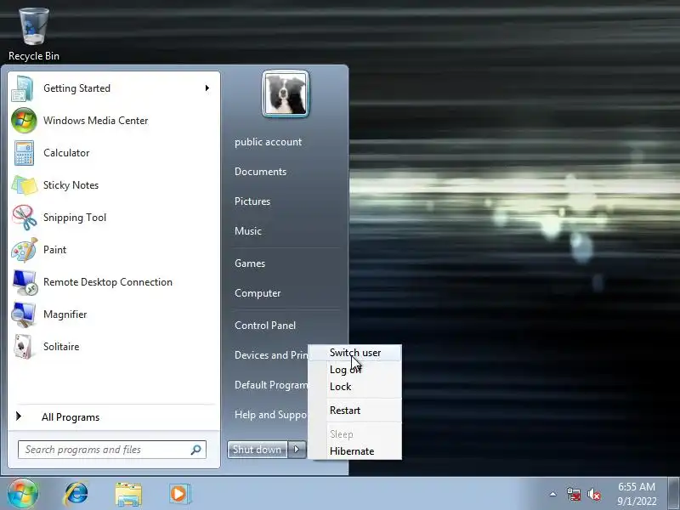Click the network status tray icon
680x510 pixels.
574,494
